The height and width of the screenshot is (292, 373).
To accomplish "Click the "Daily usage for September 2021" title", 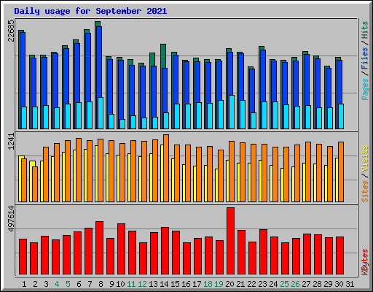I will tap(90, 11).
